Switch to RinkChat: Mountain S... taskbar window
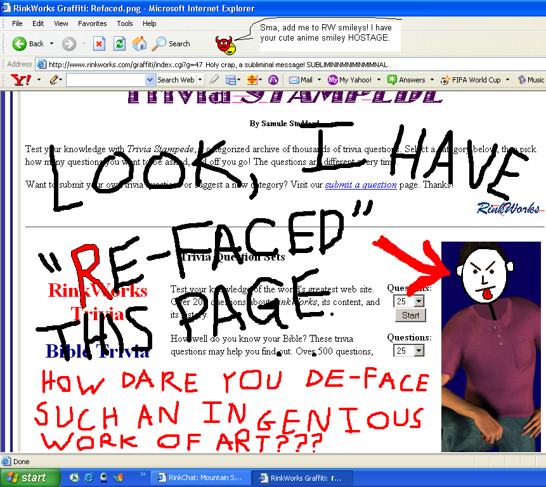 [201, 477]
